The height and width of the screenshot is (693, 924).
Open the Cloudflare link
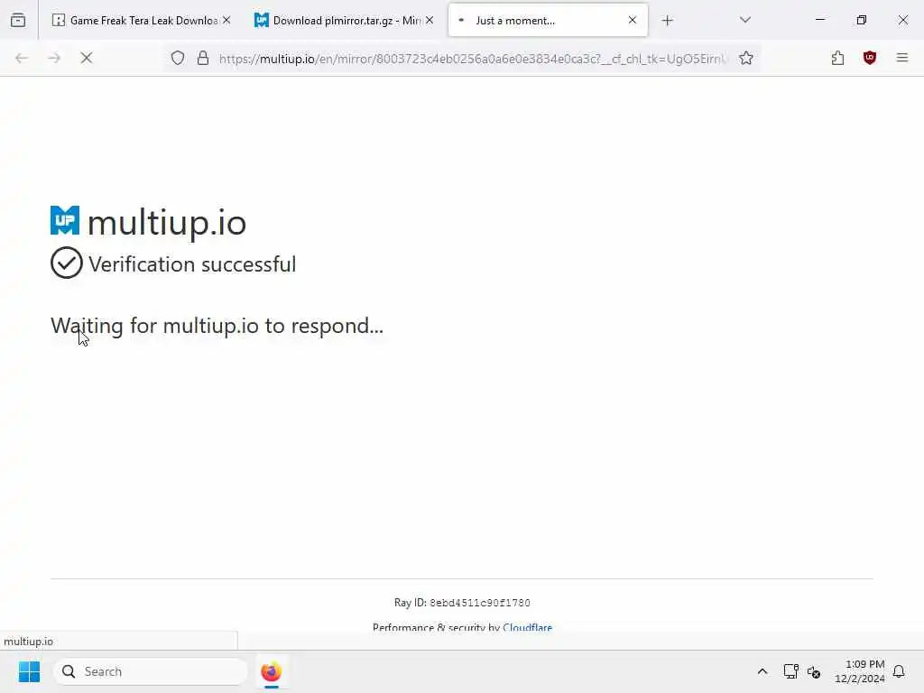tap(527, 627)
